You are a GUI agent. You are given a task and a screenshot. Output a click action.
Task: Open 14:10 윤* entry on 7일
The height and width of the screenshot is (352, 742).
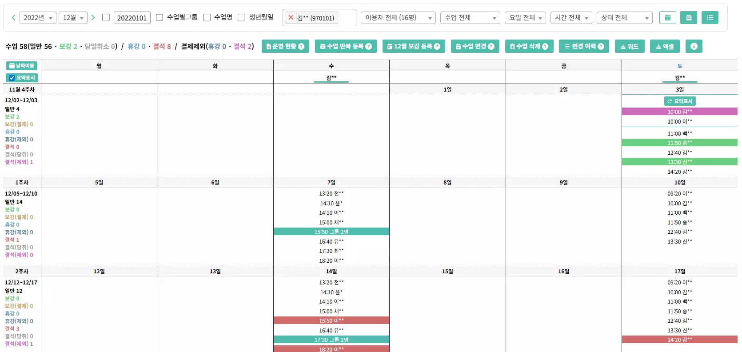coord(331,204)
